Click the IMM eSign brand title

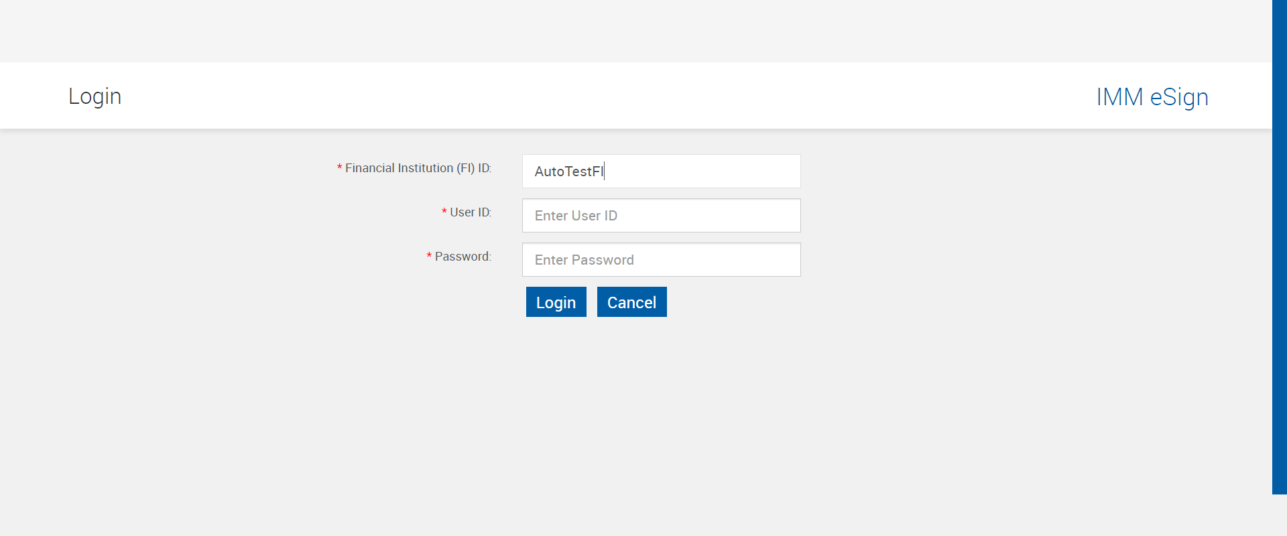tap(1152, 97)
